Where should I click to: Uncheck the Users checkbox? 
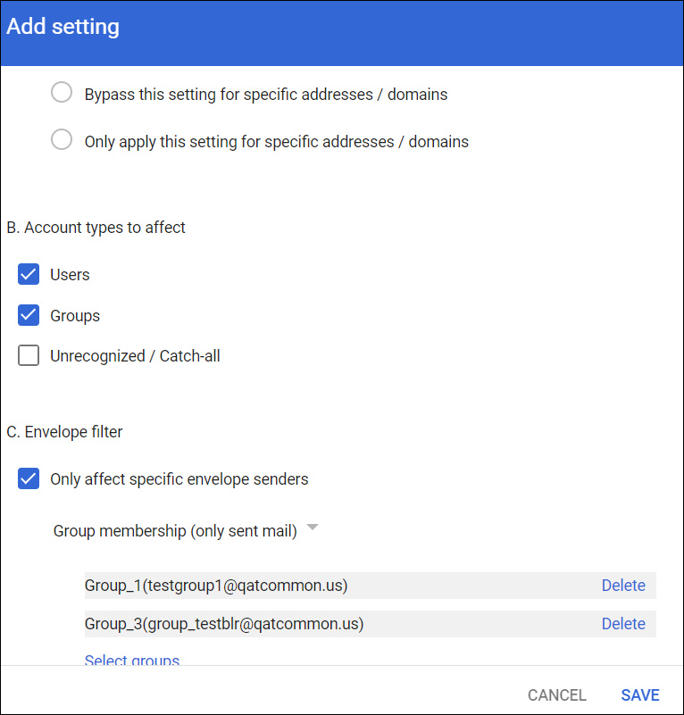click(x=29, y=274)
